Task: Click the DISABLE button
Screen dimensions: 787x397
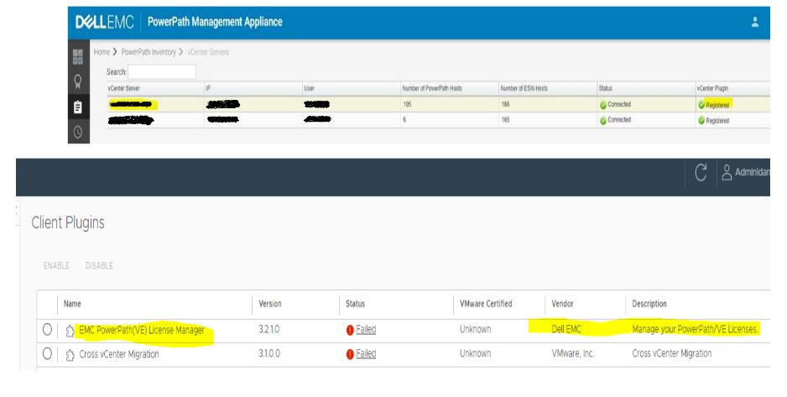Action: click(99, 265)
